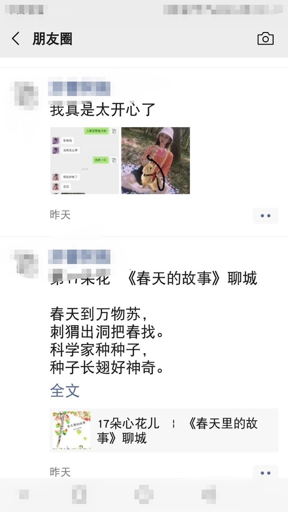Open the camera to post a moment
288x512 pixels.
click(265, 39)
